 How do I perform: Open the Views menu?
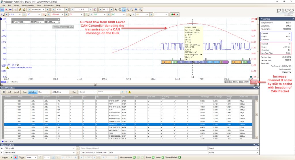point(16,5)
